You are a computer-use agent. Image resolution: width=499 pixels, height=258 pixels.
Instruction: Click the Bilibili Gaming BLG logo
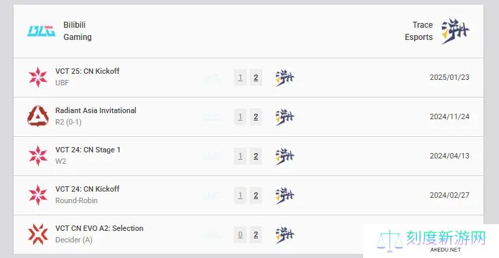[x=41, y=31]
